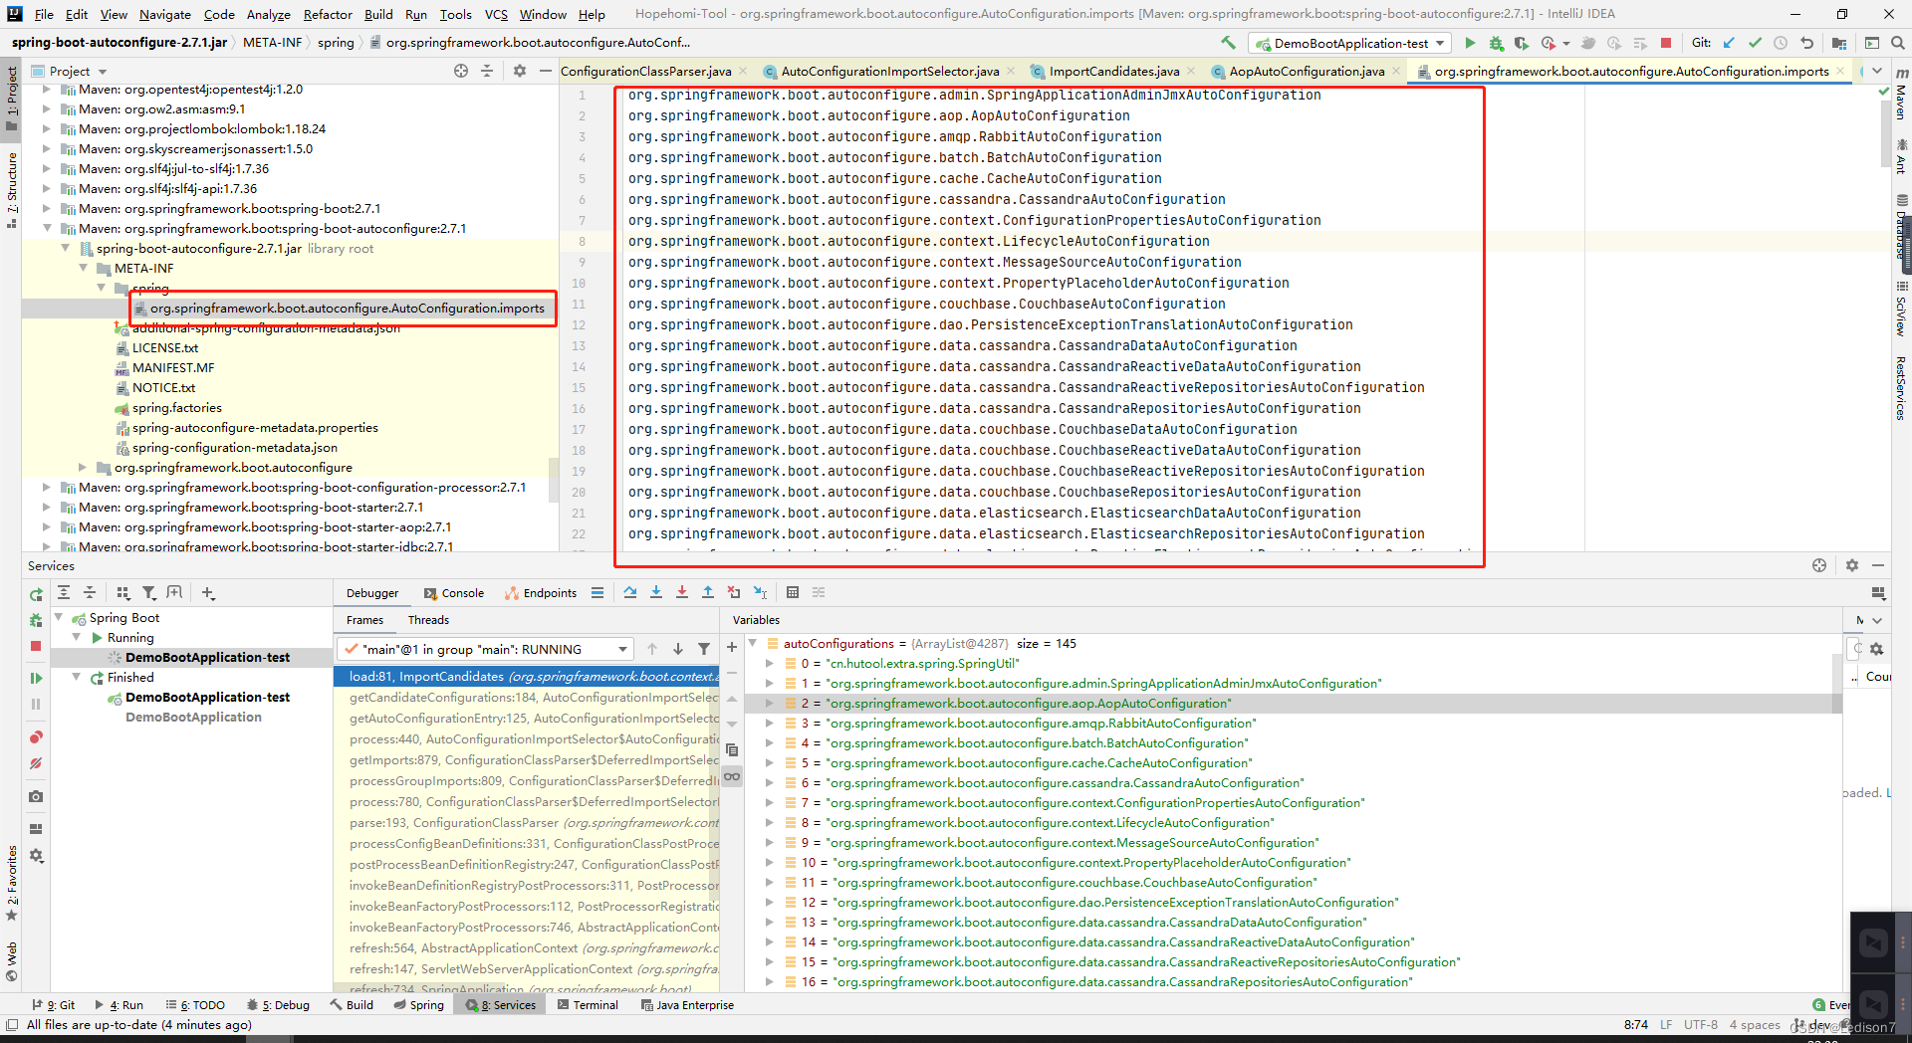
Task: Collapse the META-INF folder in the project tree
Action: pos(84,268)
